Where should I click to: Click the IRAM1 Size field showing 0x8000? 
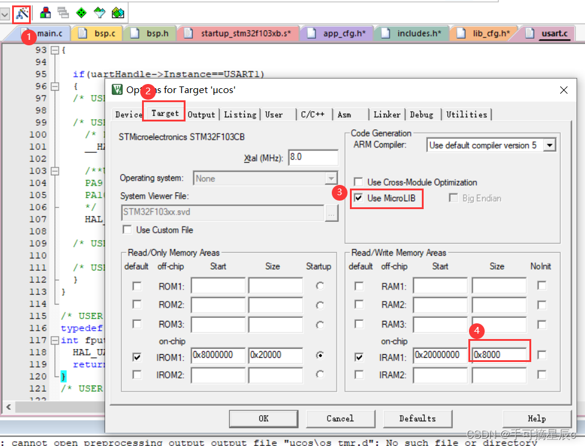point(499,355)
